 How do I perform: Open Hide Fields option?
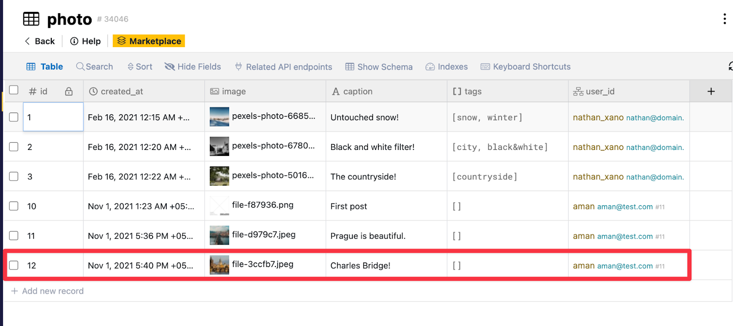(x=193, y=67)
